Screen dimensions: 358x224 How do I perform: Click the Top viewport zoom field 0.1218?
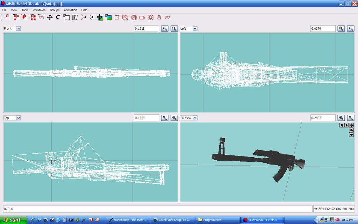pyautogui.click(x=146, y=118)
